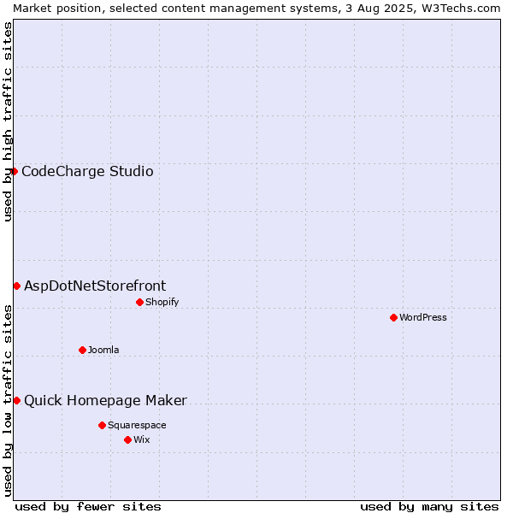Click the Joomla red data point
The height and width of the screenshot is (513, 513).
click(x=82, y=351)
